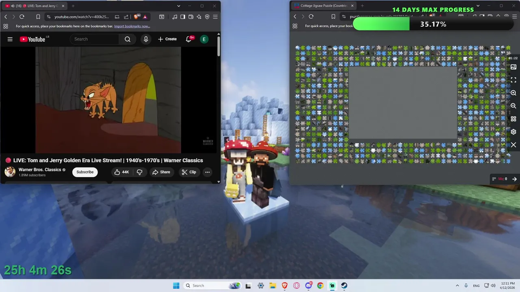Viewport: 520px width, 292px height.
Task: Mute the YouTube tab speaker icon
Action: click(x=13, y=6)
